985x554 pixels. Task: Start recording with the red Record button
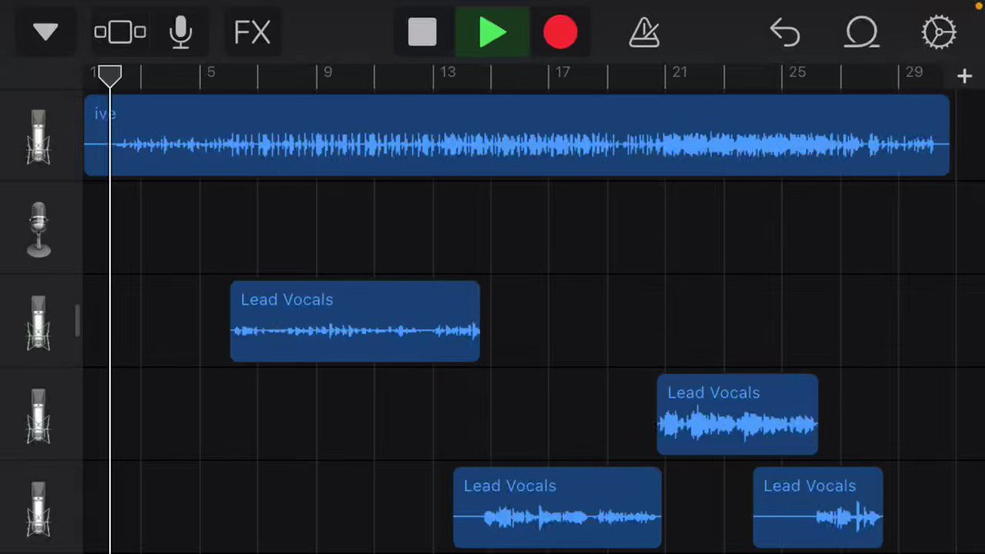561,33
